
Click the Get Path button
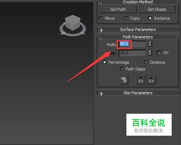coord(118,9)
